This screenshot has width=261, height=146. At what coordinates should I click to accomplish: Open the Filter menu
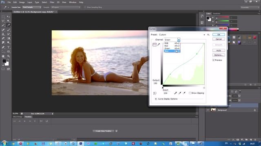point(52,2)
